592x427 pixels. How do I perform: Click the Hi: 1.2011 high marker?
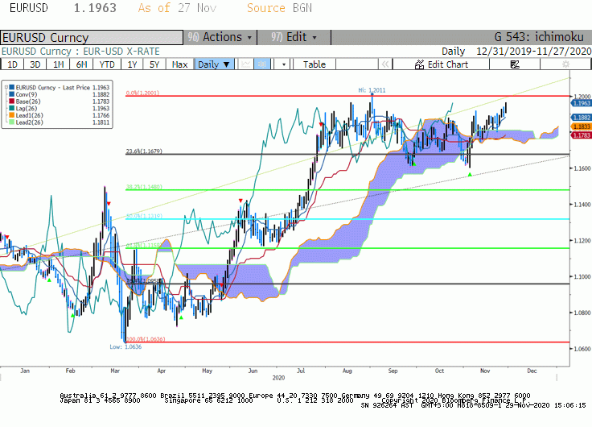(372, 90)
